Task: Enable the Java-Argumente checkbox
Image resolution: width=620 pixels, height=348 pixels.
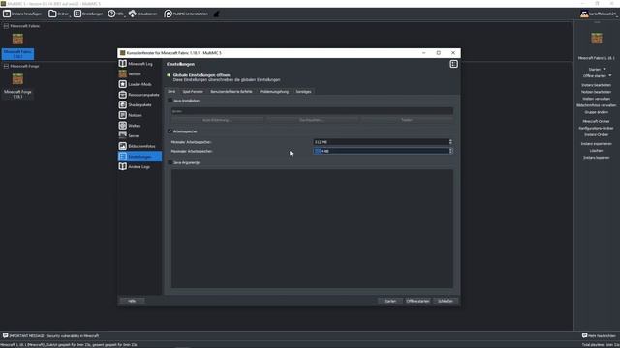Action: [170, 162]
